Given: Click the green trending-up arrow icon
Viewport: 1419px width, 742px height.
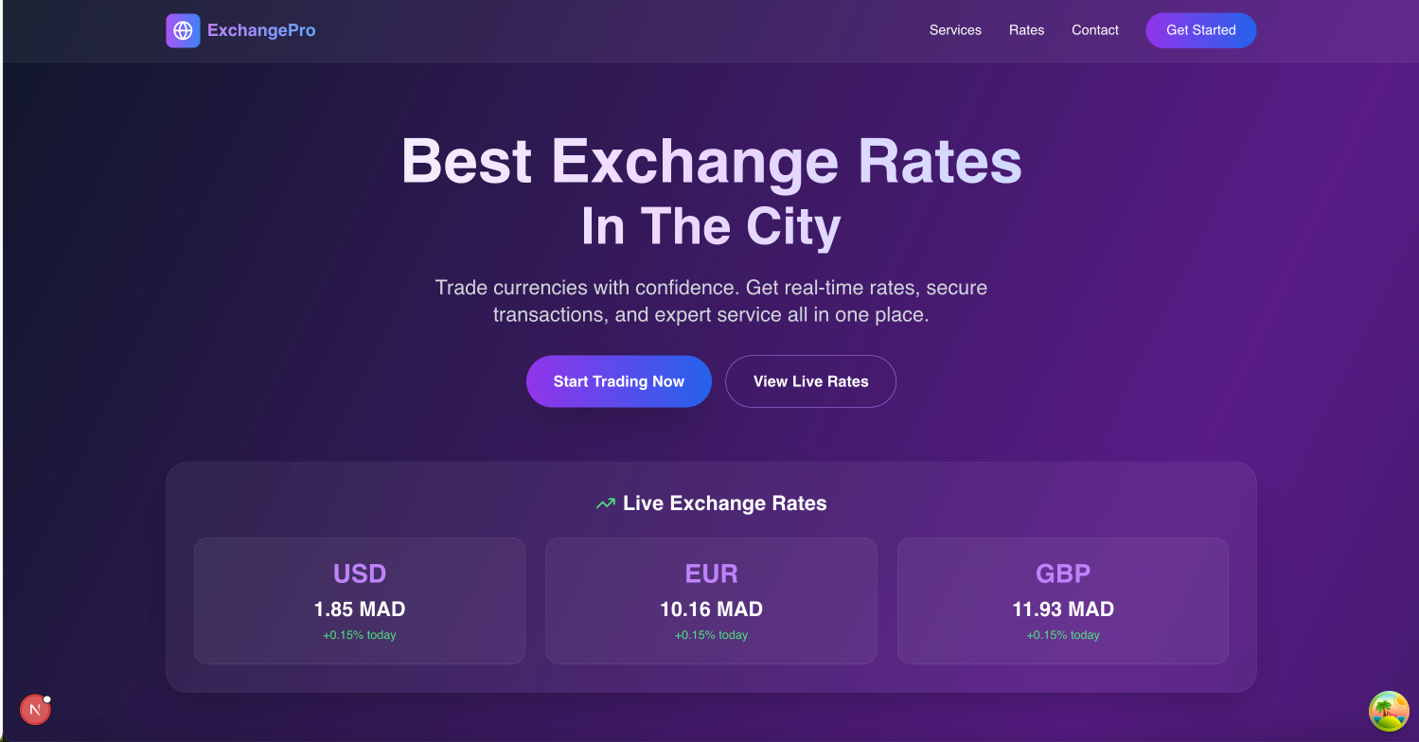Looking at the screenshot, I should (606, 503).
